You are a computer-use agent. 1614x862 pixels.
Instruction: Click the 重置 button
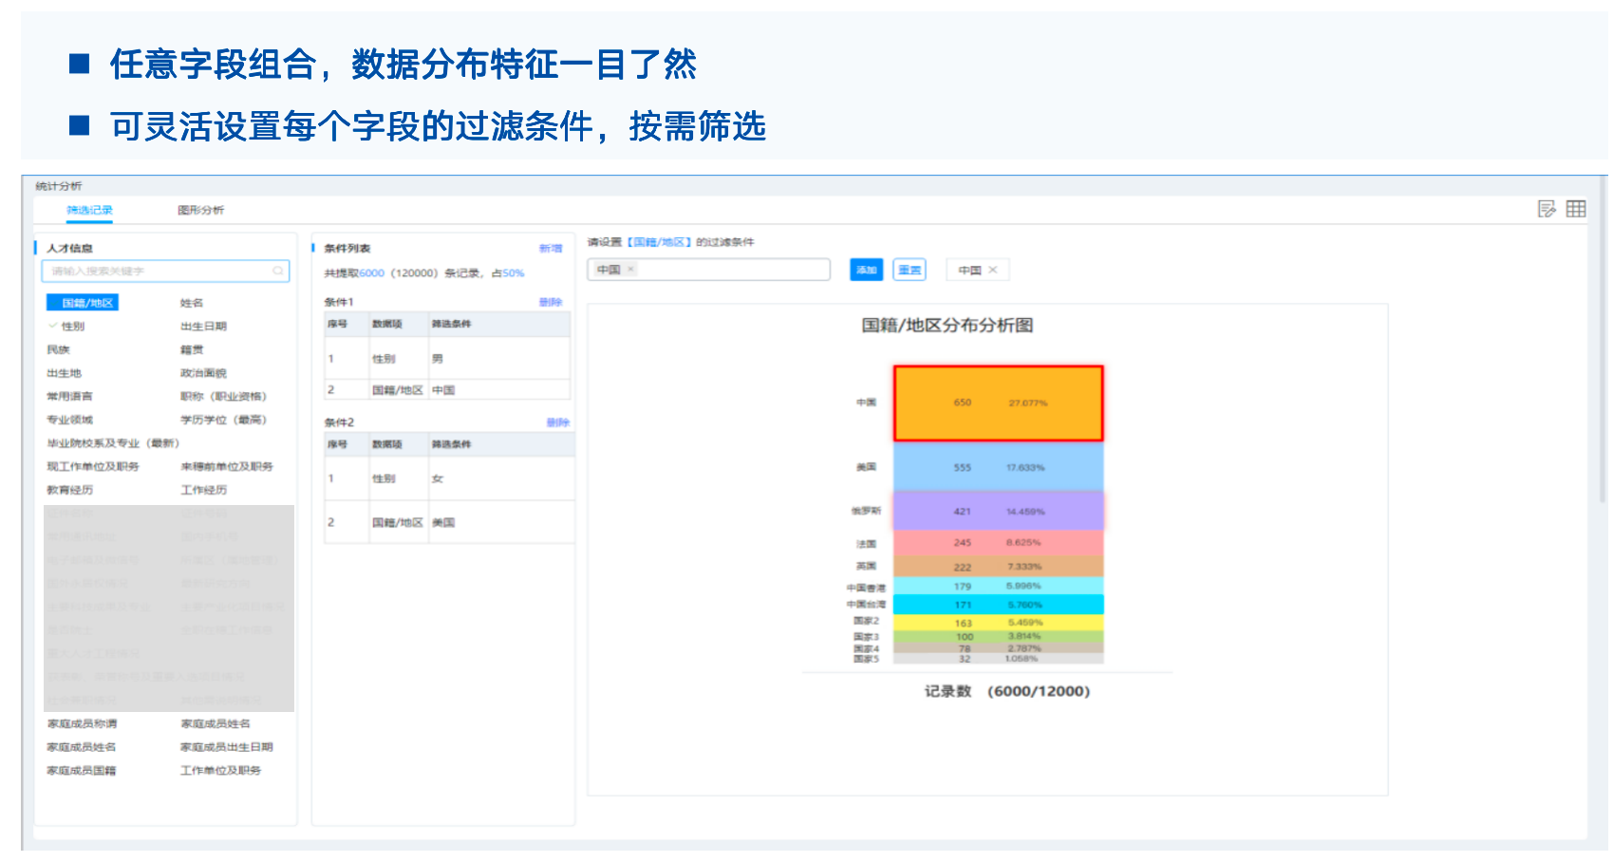click(x=910, y=271)
